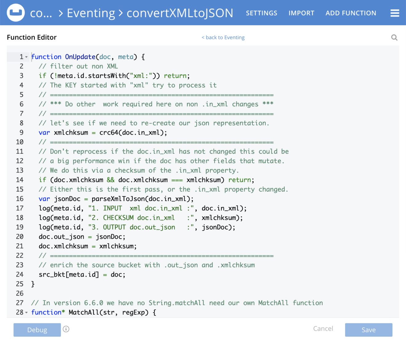This screenshot has width=406, height=343.
Task: Select line number 1 in the gutter
Action: click(21, 57)
